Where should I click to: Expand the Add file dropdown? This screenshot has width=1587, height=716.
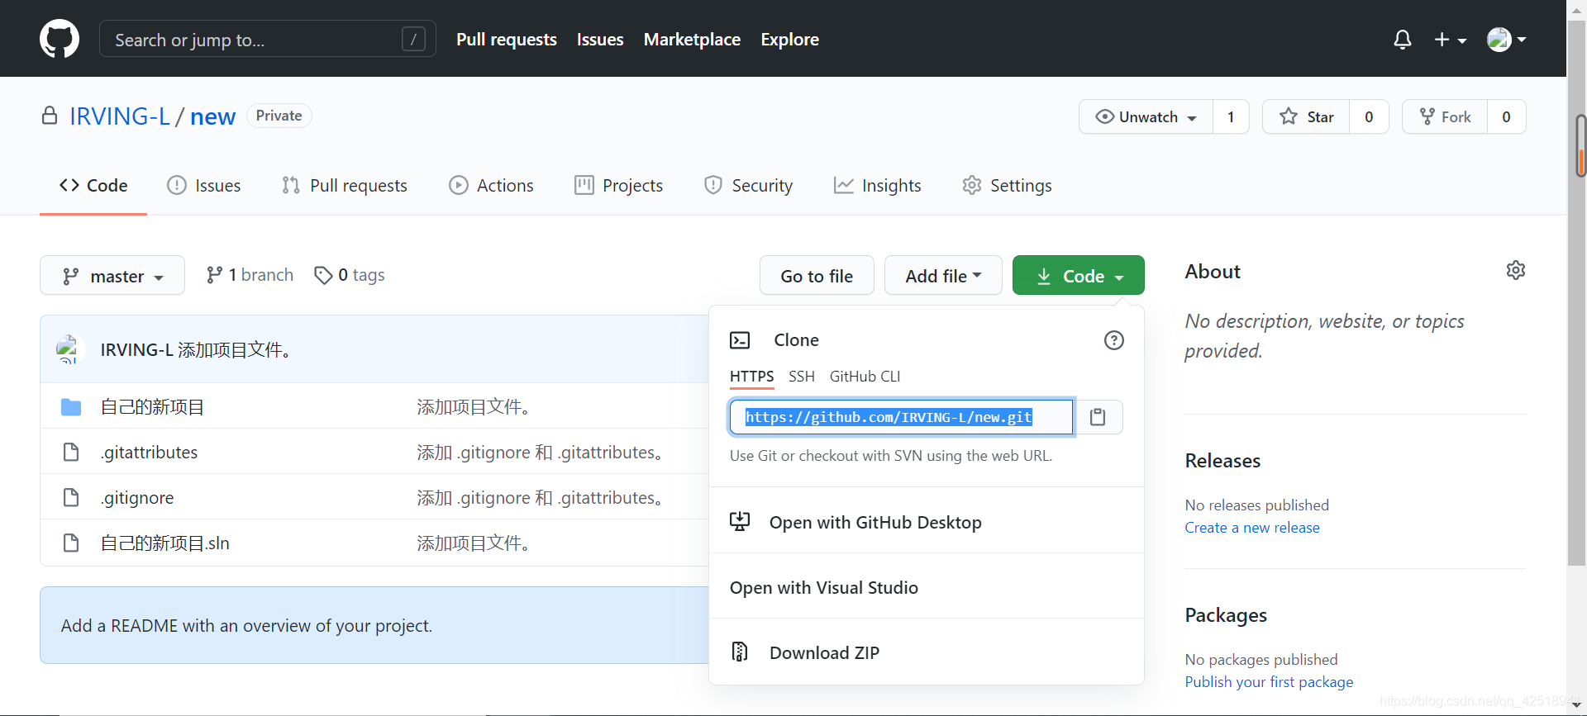[943, 276]
